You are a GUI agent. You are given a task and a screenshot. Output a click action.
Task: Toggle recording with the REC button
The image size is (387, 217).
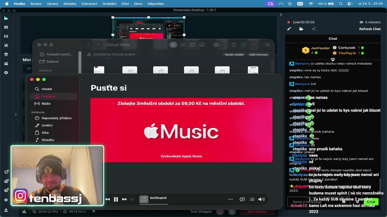click(x=220, y=212)
